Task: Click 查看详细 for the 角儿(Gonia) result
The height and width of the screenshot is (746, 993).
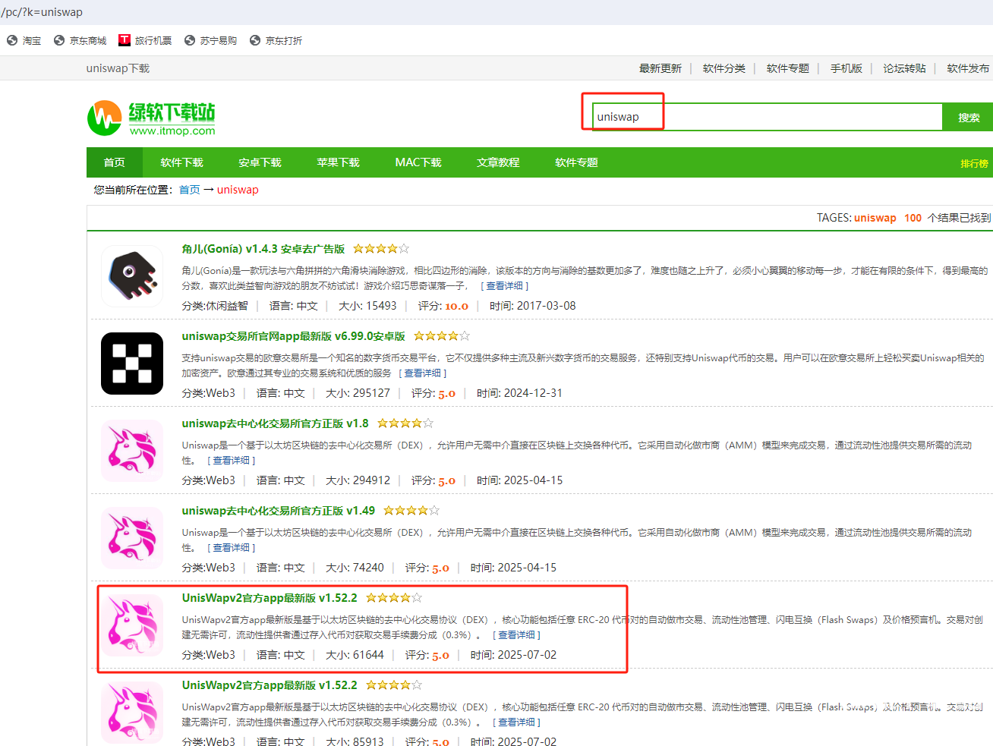Action: (505, 286)
